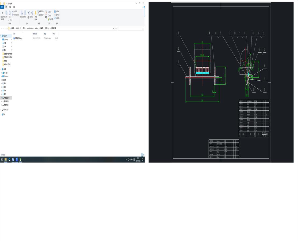
Task: Click the volume icon in the system tray
Action: [130, 160]
